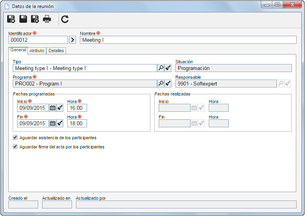Open the Detalles tab

56,51
